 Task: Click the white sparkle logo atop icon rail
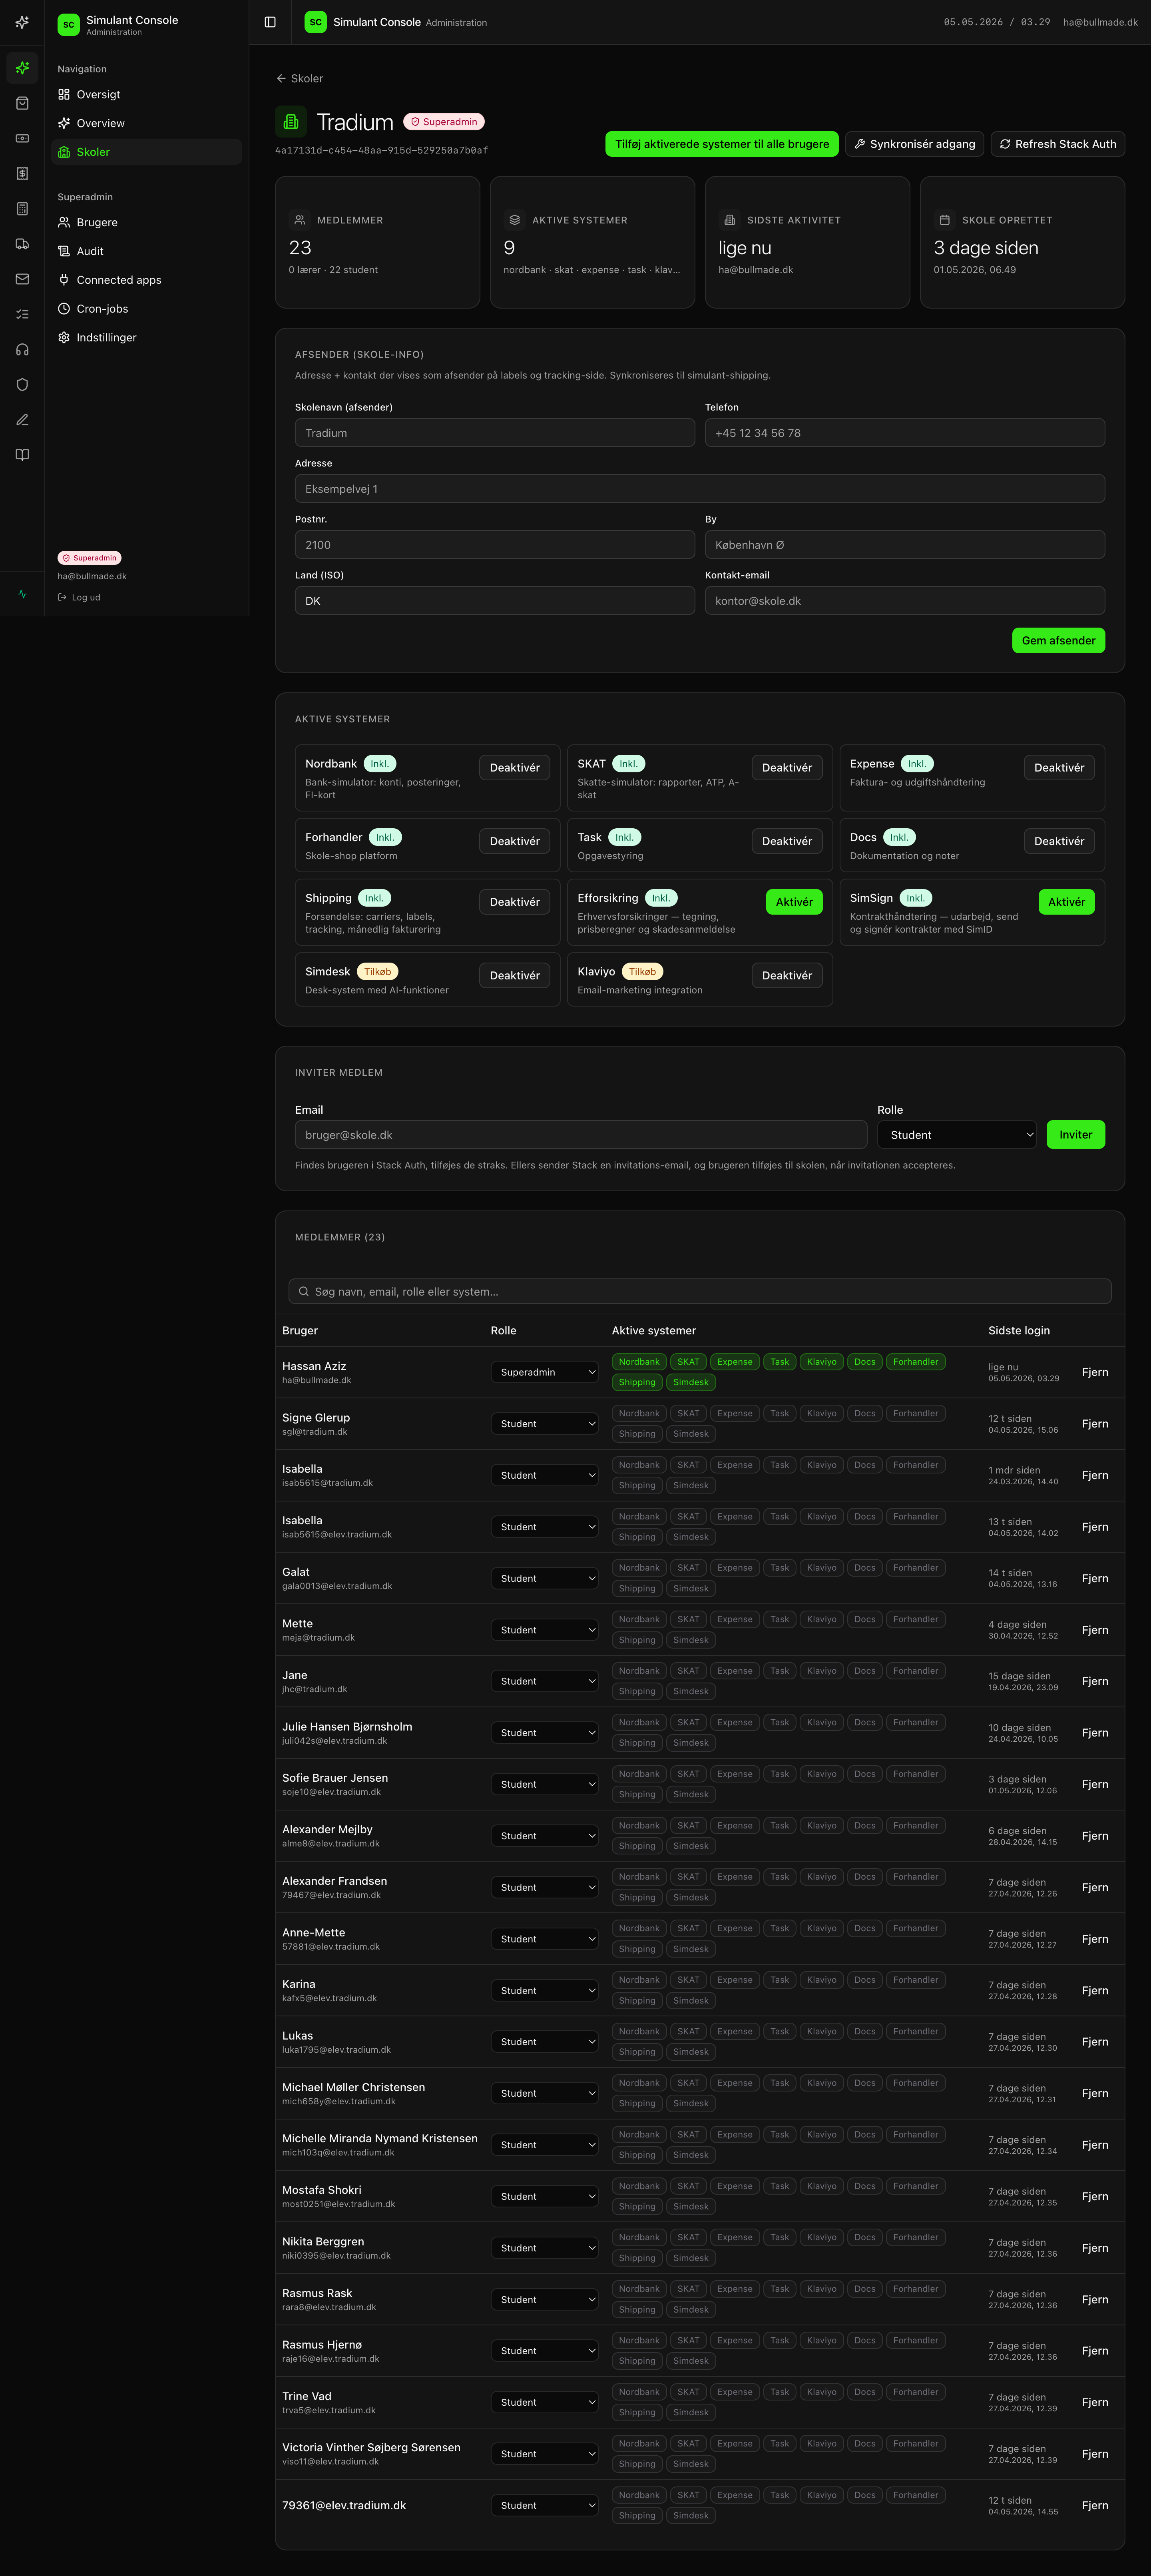click(22, 22)
